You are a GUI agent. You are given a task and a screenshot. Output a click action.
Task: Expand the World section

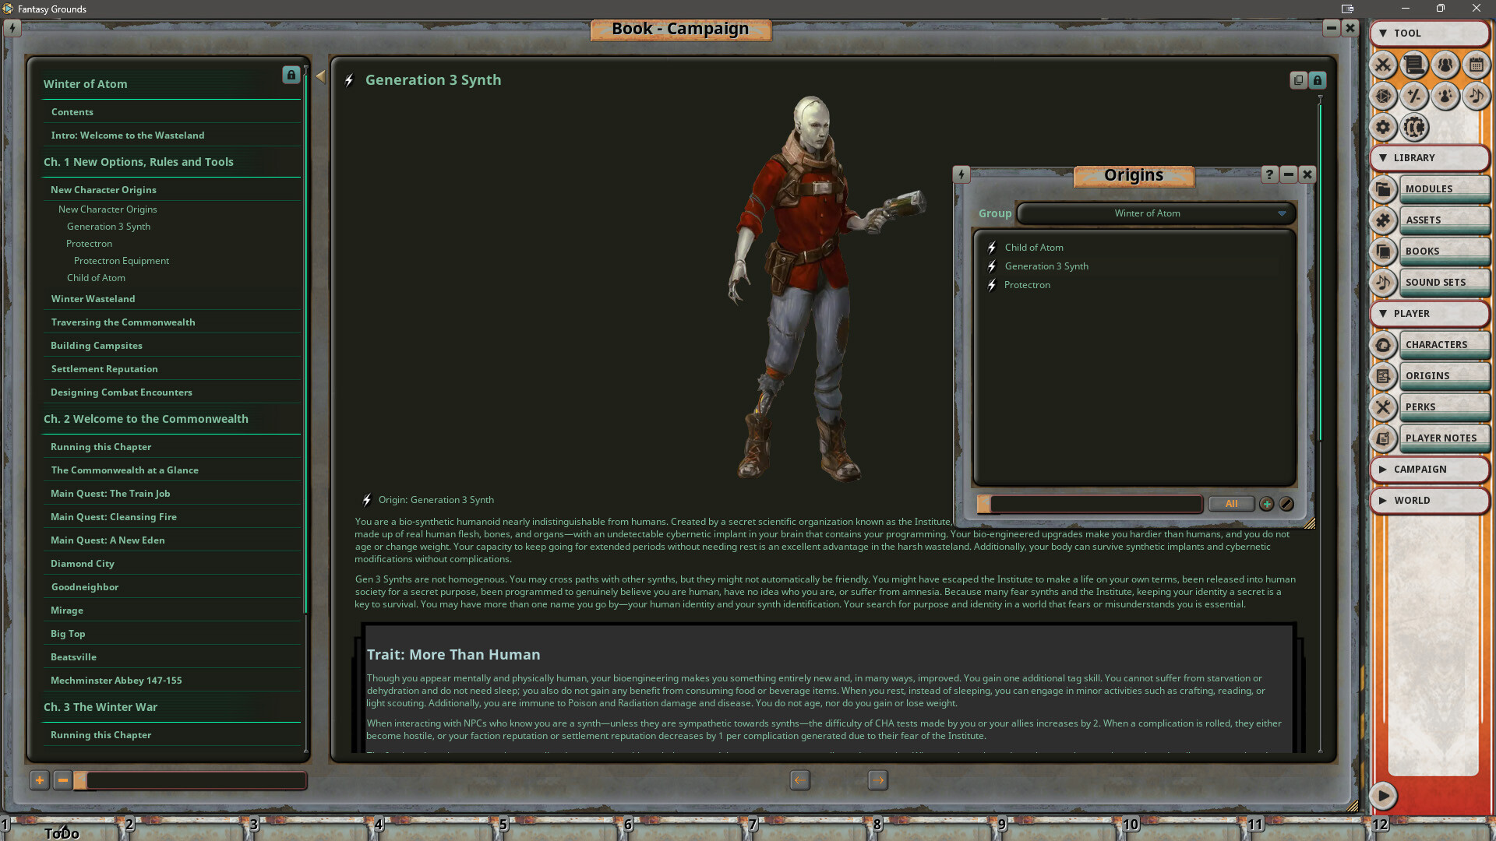1430,500
